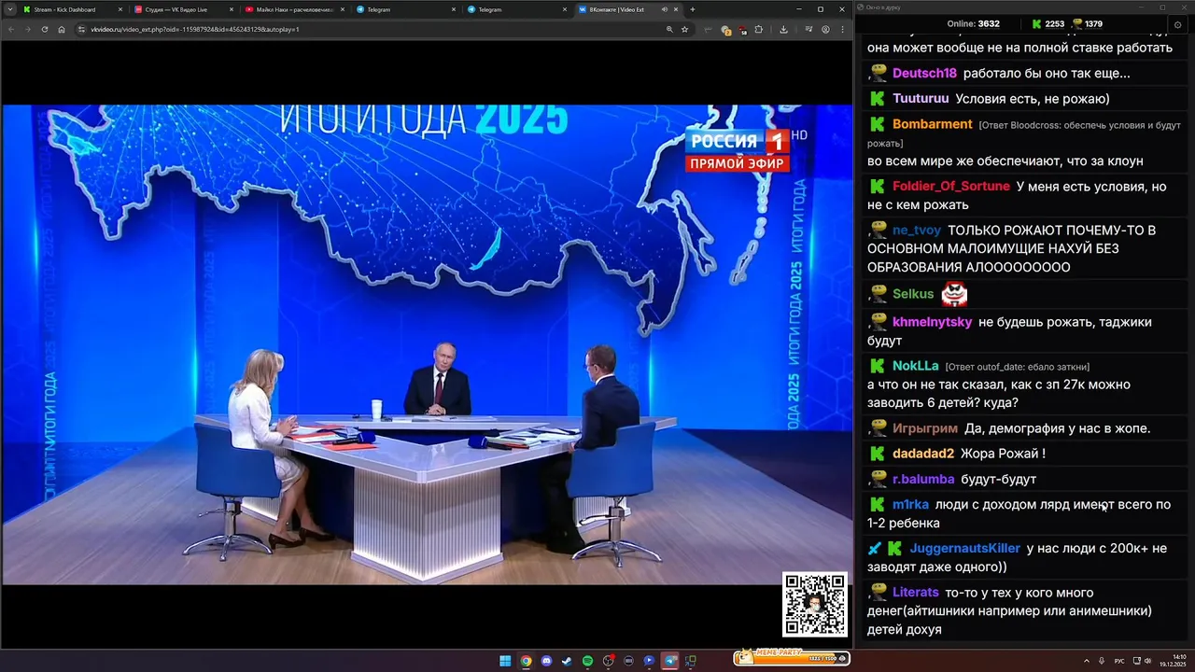Show hidden system tray icons
Viewport: 1195px width, 672px height.
pos(1087,661)
